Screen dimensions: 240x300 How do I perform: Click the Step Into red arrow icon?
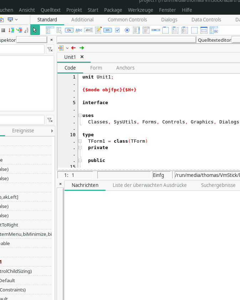point(11,30)
